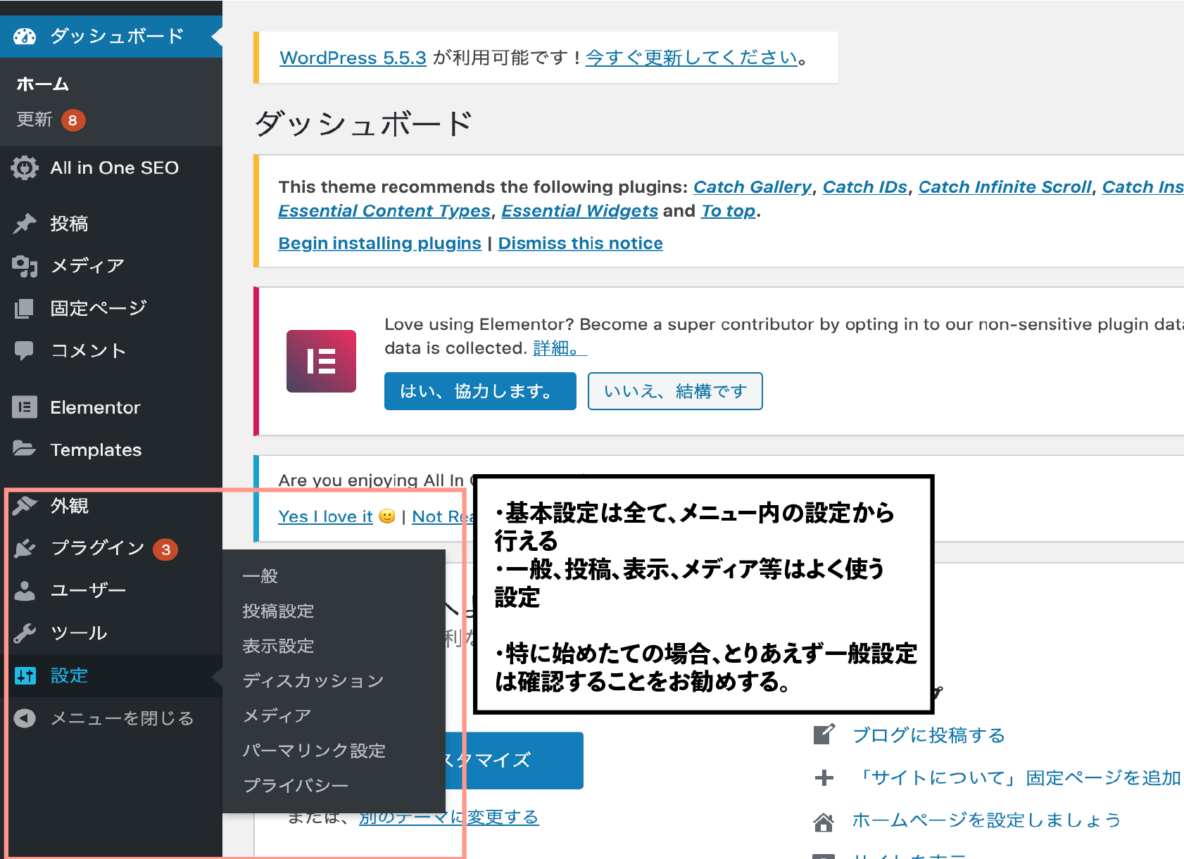This screenshot has height=859, width=1184.
Task: Choose 表示設定 in settings flyout
Action: click(278, 646)
